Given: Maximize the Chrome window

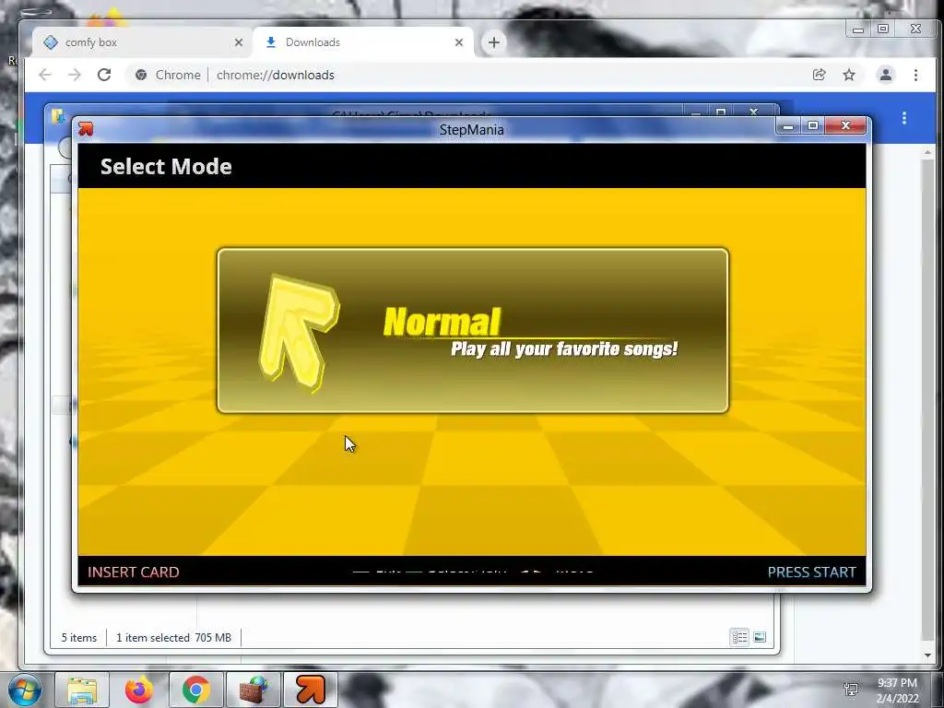Looking at the screenshot, I should (883, 29).
